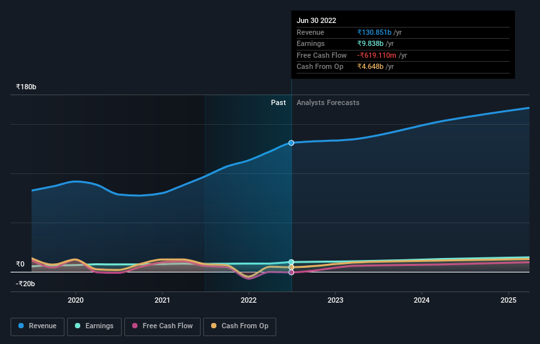The image size is (540, 344).
Task: Click the Free Cash Flow label in tooltip
Action: (x=322, y=55)
